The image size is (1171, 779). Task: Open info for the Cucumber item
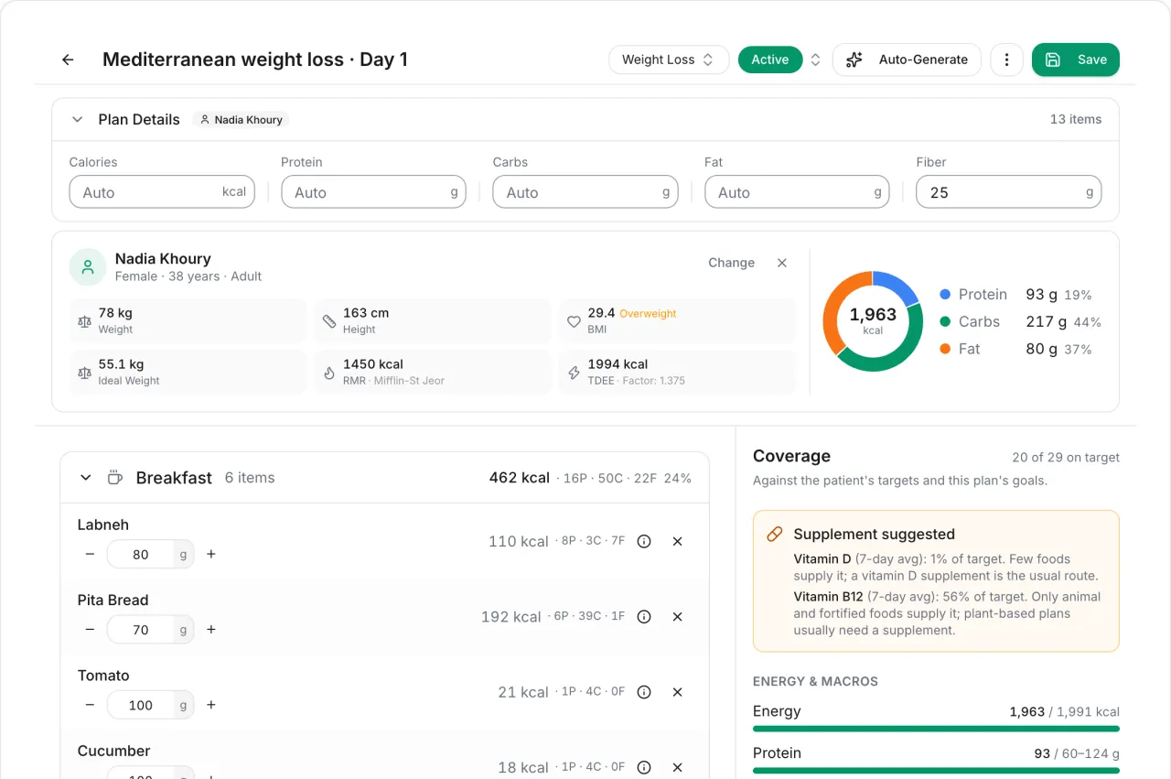coord(644,767)
